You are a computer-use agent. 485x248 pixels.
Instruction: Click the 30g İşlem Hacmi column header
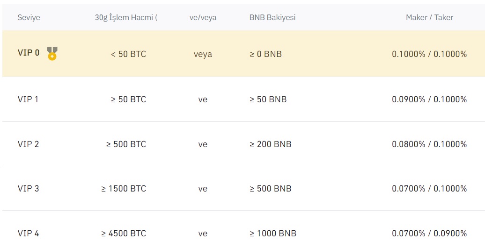126,18
